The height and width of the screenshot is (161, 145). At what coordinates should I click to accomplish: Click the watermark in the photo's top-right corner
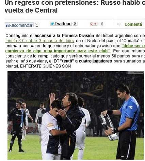pyautogui.click(x=135, y=73)
